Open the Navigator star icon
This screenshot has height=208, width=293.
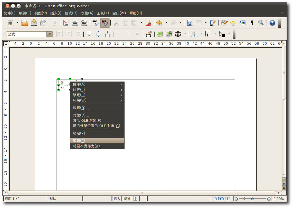[233, 23]
